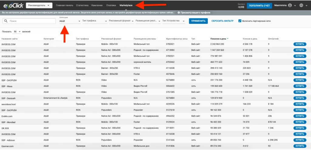Click the ExoClick logo
Image resolution: width=311 pixels, height=150 pixels.
click(13, 5)
